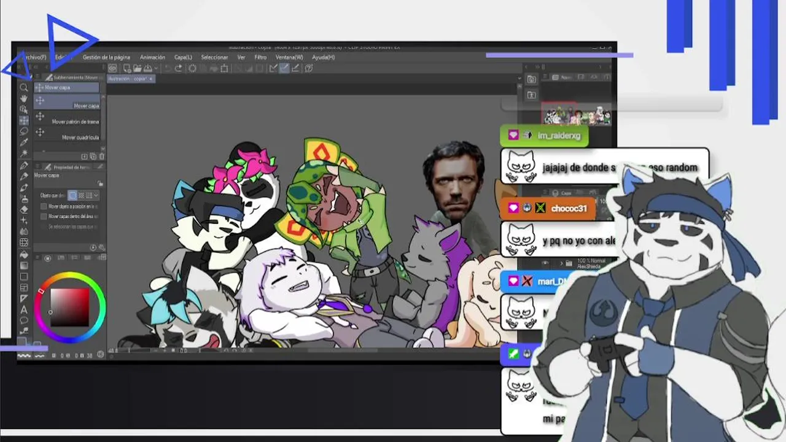Expand the 'Objeto que desea' options dropdown arrow

click(x=96, y=195)
